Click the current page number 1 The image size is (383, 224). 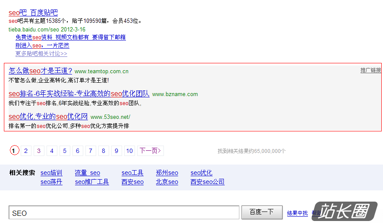click(x=14, y=150)
